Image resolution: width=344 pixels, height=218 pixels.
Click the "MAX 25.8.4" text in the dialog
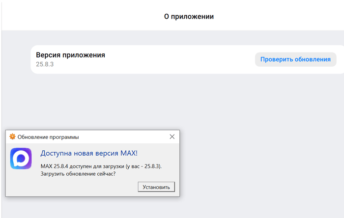click(x=57, y=166)
